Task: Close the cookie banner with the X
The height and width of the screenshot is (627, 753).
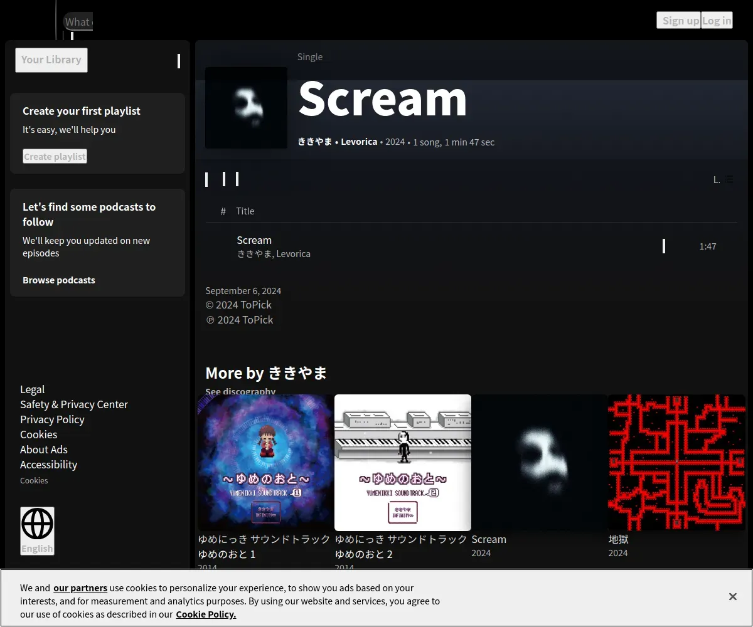Action: [x=732, y=597]
